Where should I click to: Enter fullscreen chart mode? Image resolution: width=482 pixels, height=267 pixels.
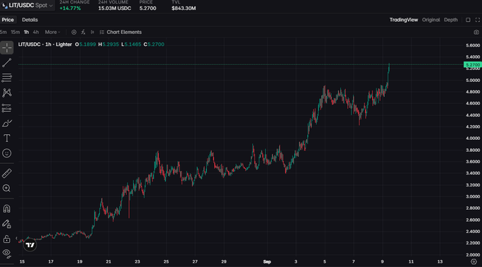(477, 20)
